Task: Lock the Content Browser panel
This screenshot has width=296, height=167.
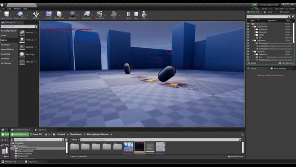Action: coord(242,135)
